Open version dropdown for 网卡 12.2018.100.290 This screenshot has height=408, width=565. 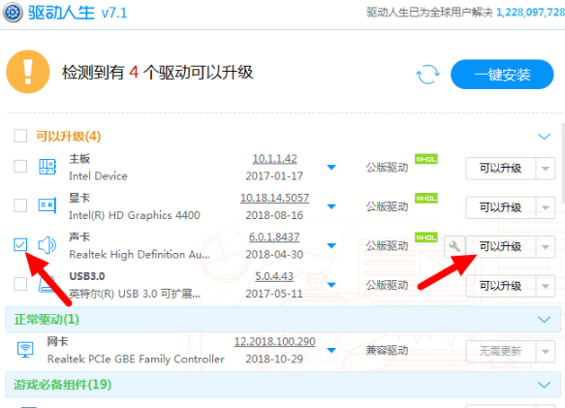pos(331,350)
